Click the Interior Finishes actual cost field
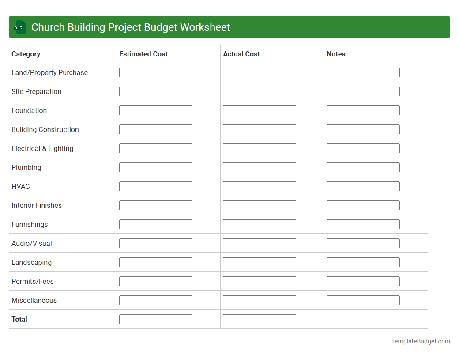Screen dimensions: 459x354 [260, 205]
